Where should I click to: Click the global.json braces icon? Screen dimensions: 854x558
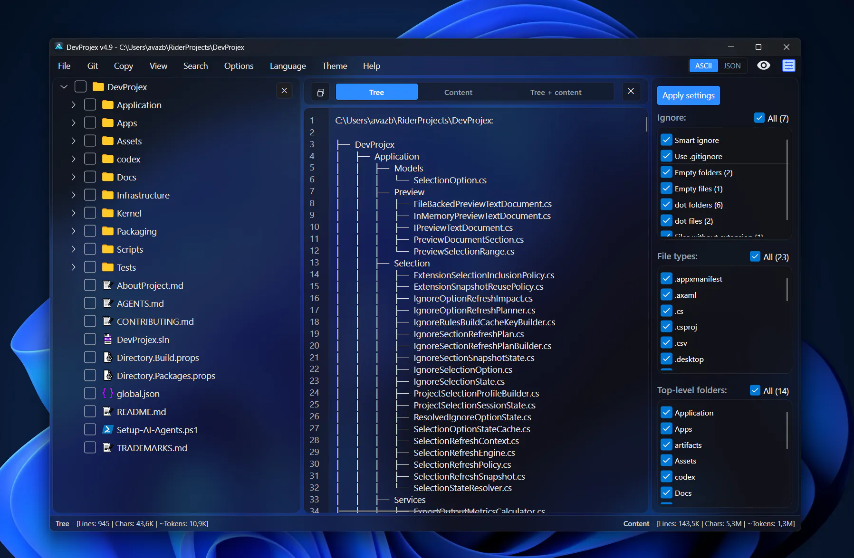tap(108, 393)
